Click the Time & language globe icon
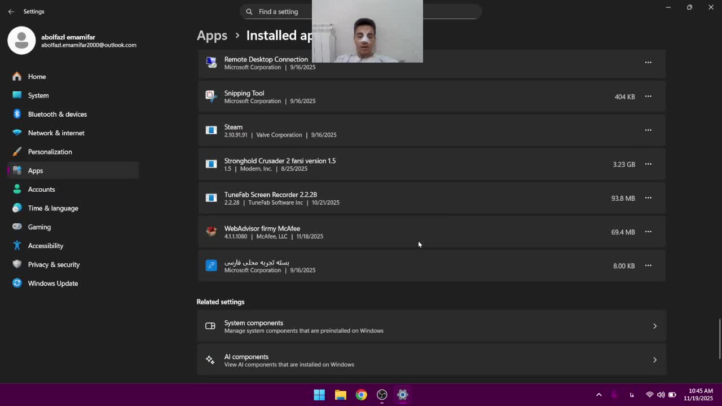 [x=17, y=208]
